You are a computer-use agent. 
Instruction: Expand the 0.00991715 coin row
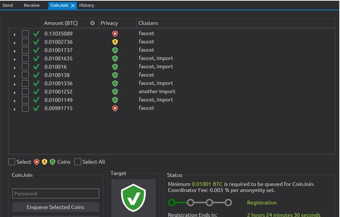pyautogui.click(x=15, y=109)
